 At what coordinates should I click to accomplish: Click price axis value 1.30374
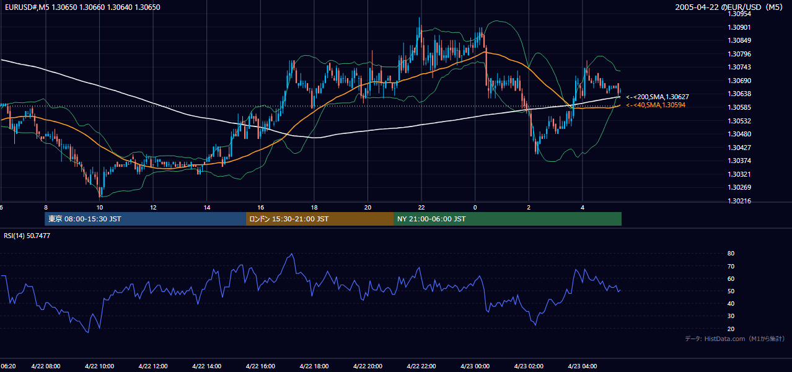tap(739, 161)
